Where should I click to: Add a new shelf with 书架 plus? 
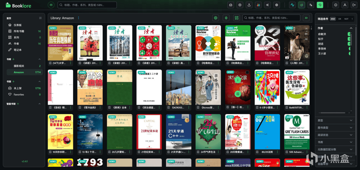[13, 81]
